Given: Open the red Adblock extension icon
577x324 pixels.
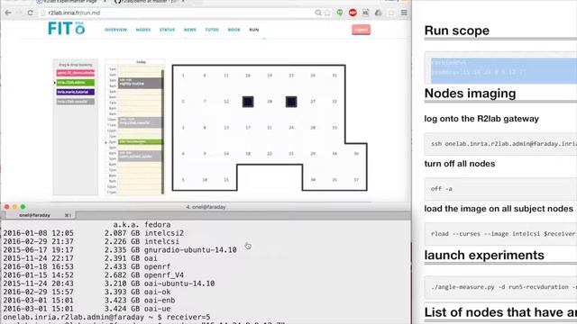Looking at the screenshot, I should point(353,13).
